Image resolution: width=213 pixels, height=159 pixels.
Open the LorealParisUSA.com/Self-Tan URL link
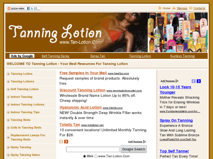click(178, 139)
